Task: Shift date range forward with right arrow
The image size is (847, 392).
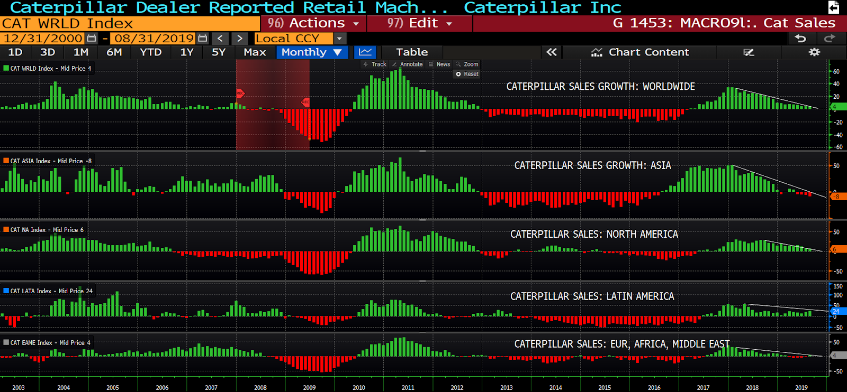Action: [240, 39]
